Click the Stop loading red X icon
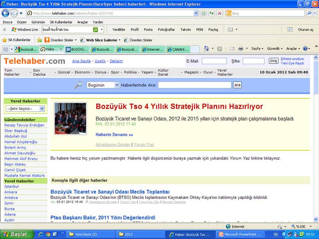 [219, 14]
